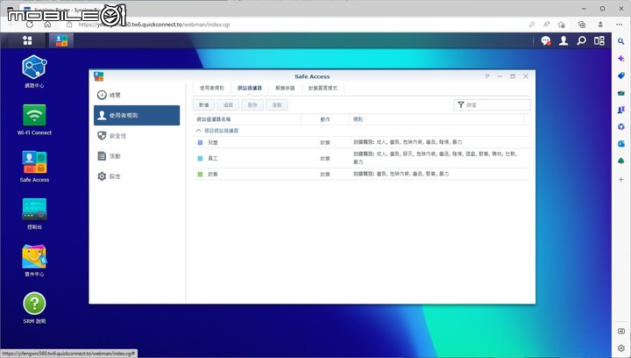Viewport: 631px width, 358px height.
Task: Select 總覽 in Safe Access sidebar
Action: tap(137, 95)
